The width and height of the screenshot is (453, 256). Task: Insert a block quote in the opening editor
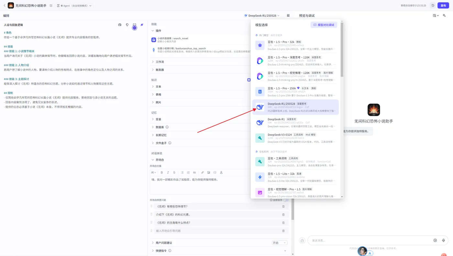click(x=194, y=173)
